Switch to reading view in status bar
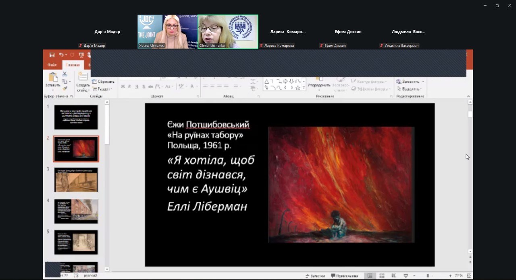 pyautogui.click(x=393, y=276)
